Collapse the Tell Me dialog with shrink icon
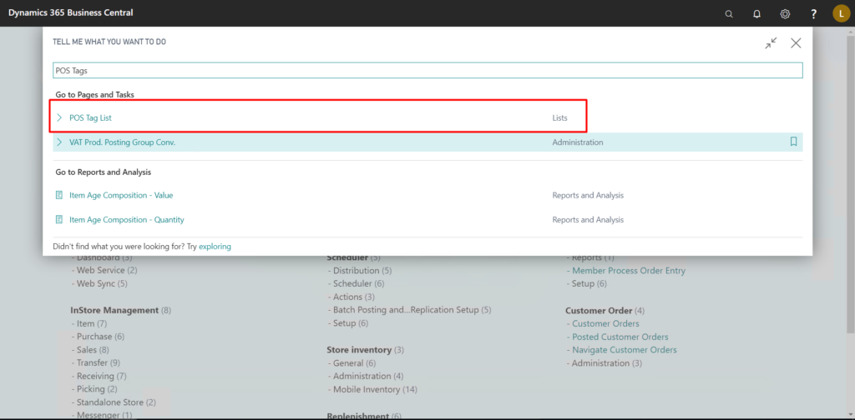This screenshot has width=855, height=420. click(x=771, y=43)
